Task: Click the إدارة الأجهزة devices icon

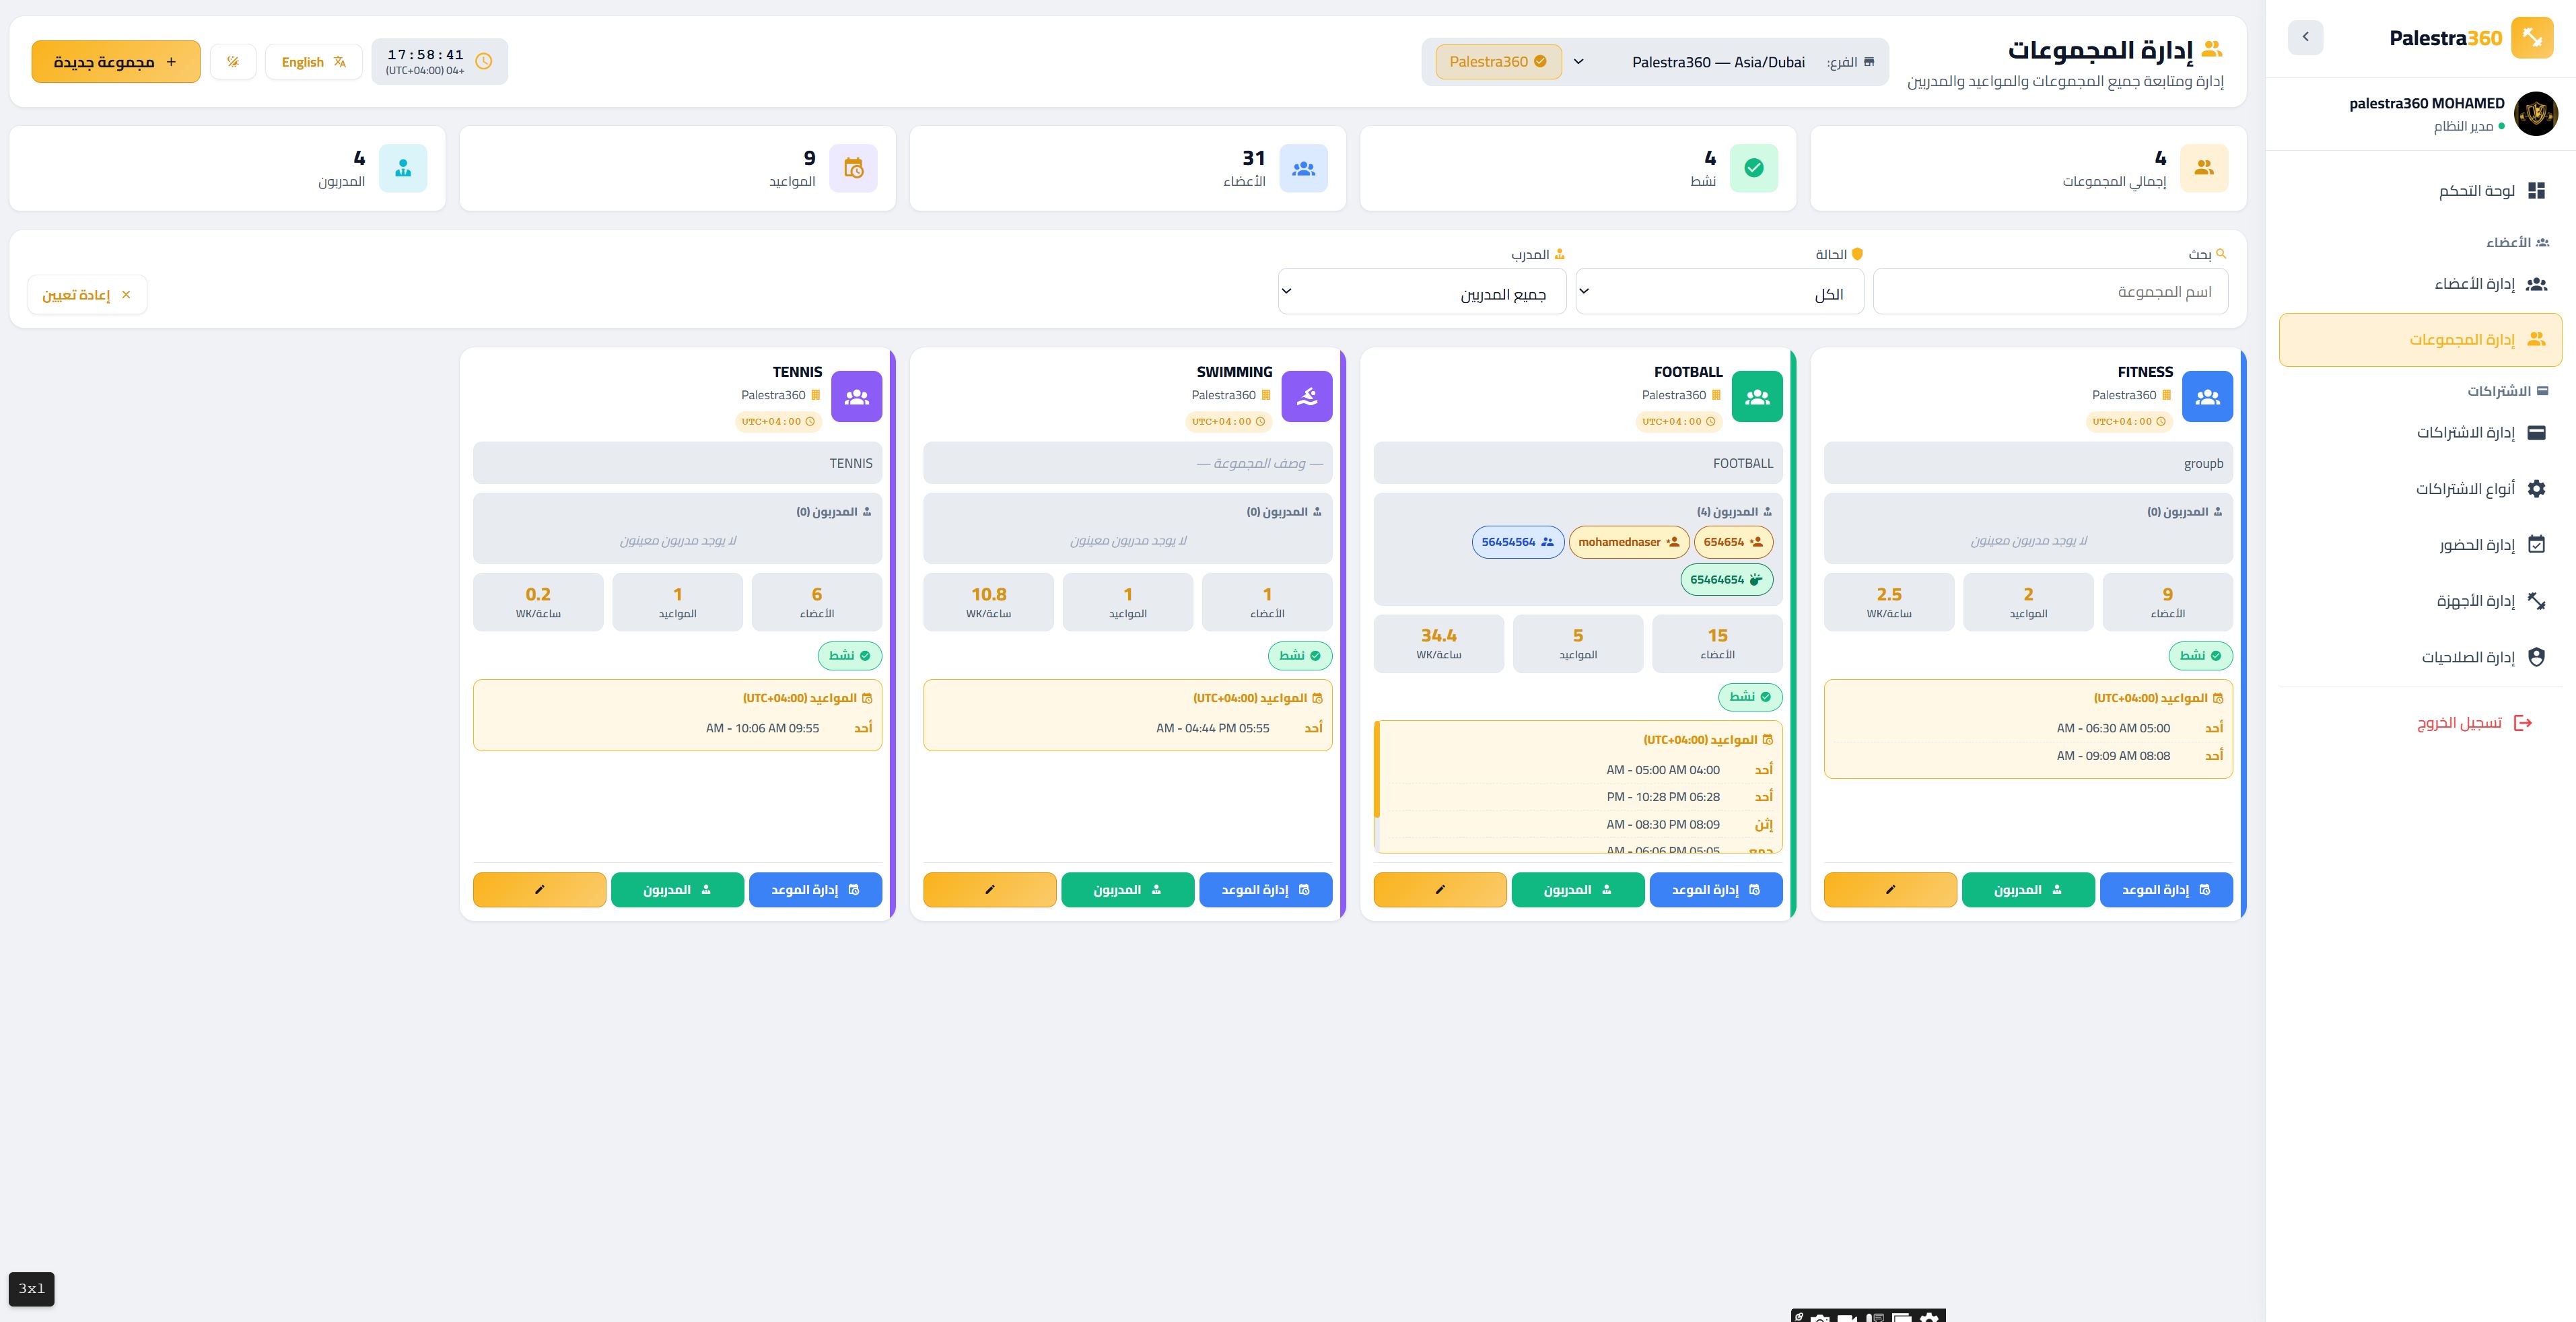Action: tap(2536, 601)
